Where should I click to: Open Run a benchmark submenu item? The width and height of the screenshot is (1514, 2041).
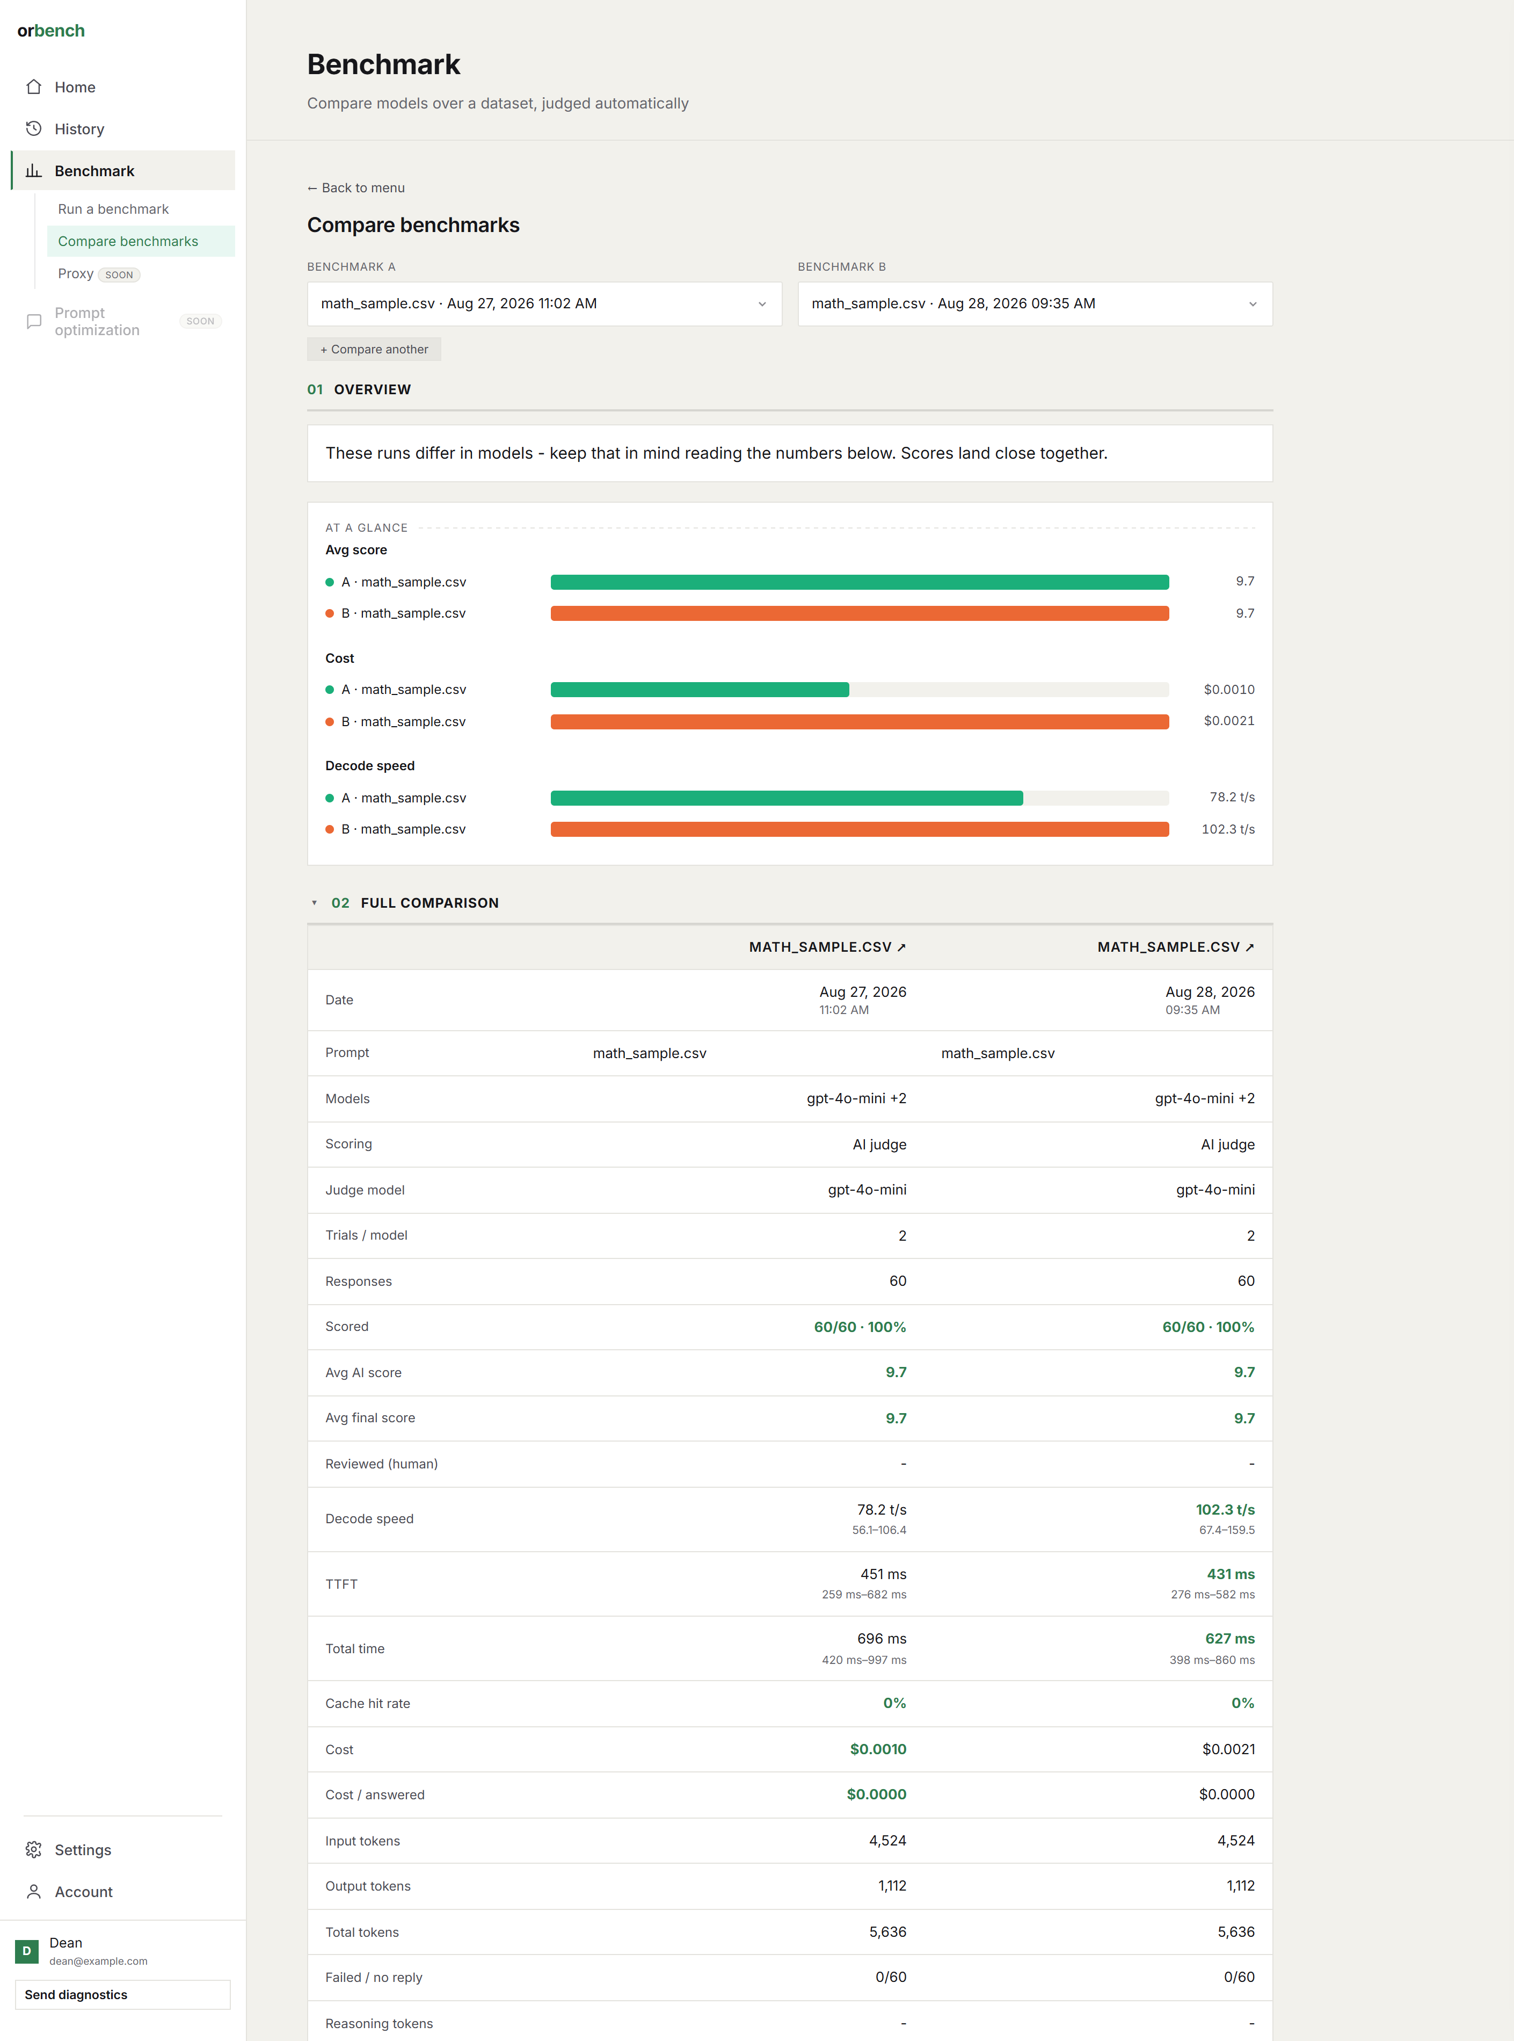[x=113, y=209]
